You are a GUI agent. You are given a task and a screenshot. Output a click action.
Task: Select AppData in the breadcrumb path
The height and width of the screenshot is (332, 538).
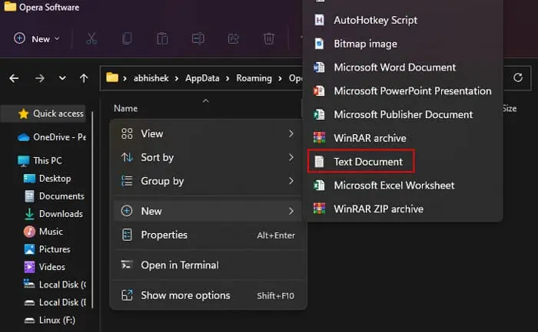coord(202,78)
